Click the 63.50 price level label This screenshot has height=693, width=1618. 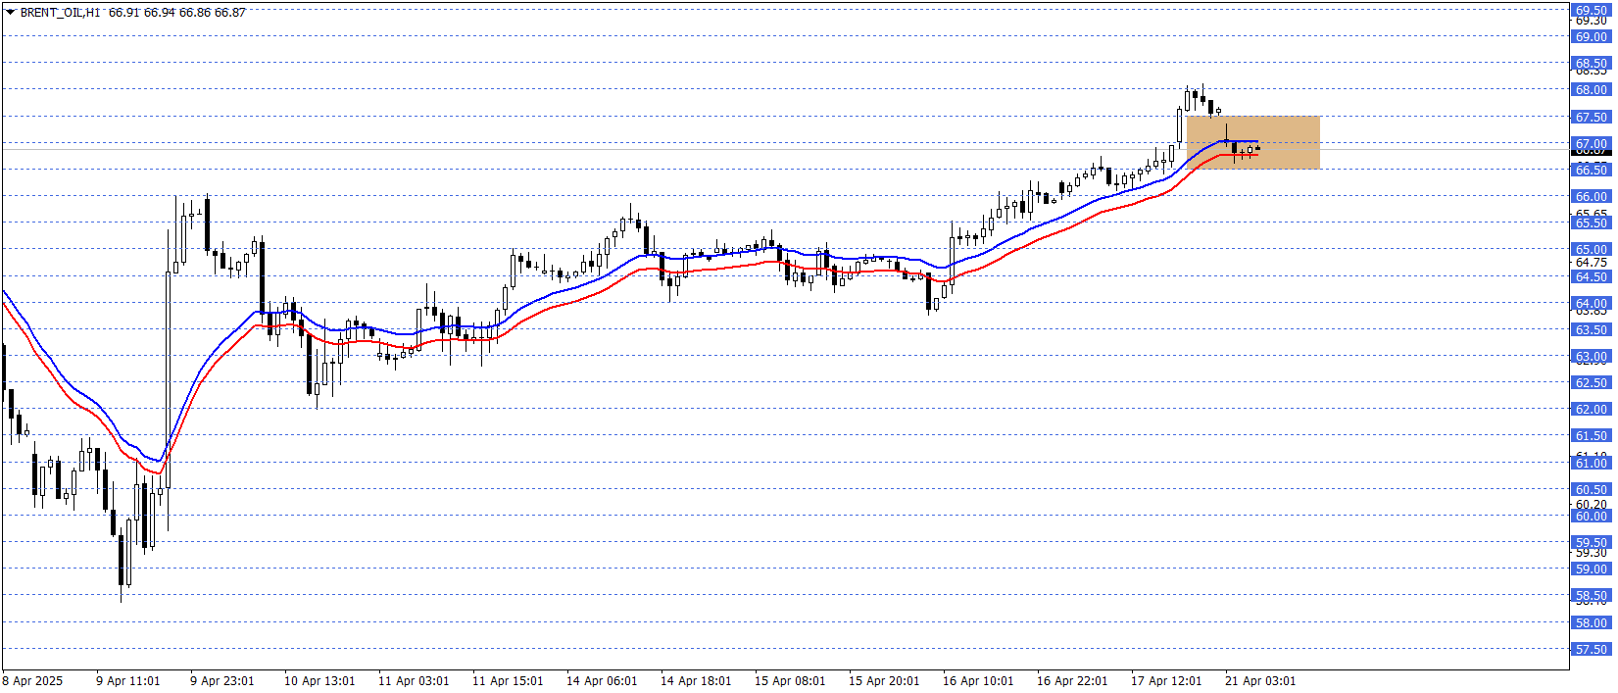tap(1592, 329)
